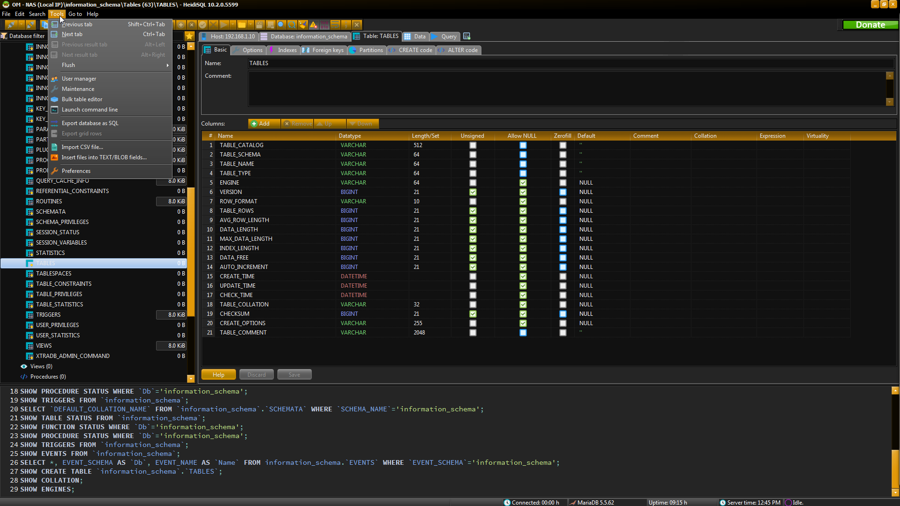Image resolution: width=900 pixels, height=506 pixels.
Task: Toggle Allow NULL for ENGINE column
Action: coord(523,183)
